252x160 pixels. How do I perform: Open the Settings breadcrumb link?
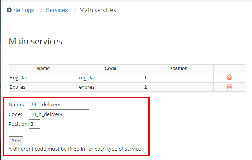coord(24,10)
